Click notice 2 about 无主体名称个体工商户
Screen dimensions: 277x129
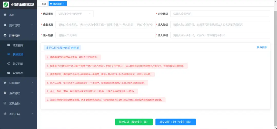[x=116, y=66]
